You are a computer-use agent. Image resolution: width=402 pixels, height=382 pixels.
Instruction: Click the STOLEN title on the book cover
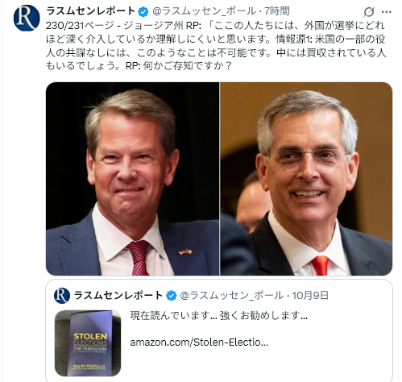click(90, 336)
